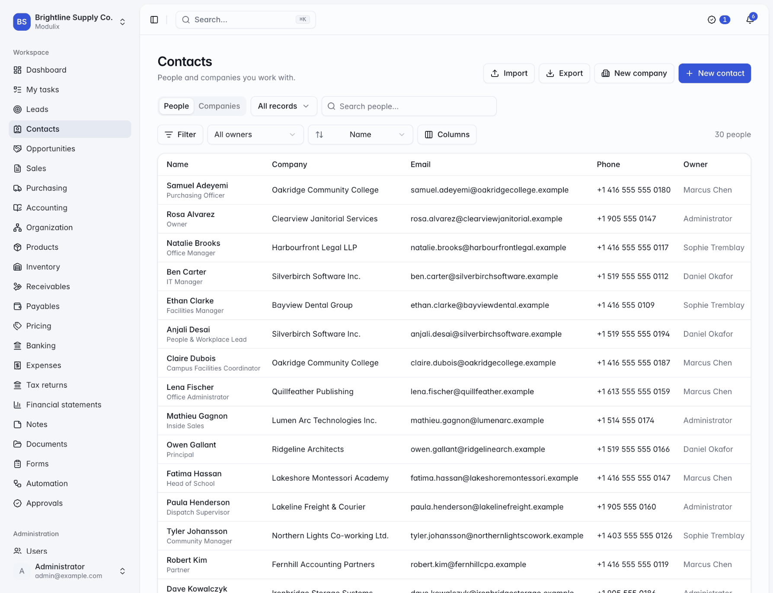This screenshot has height=593, width=773.
Task: Click the New contact button
Action: click(x=715, y=73)
